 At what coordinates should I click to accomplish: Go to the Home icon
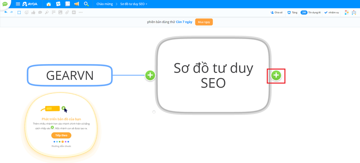[x=49, y=4]
